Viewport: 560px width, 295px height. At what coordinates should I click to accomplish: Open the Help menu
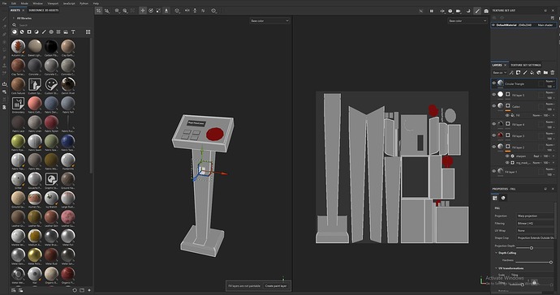click(96, 3)
